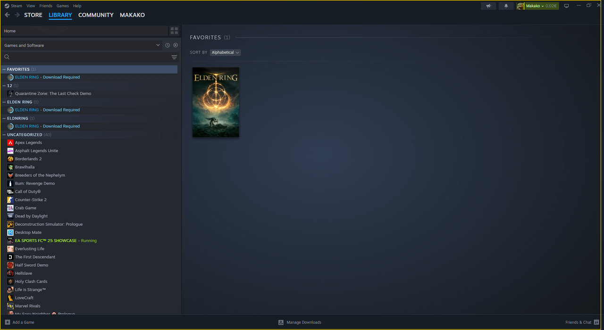Open the Makako account dropdown

541,6
